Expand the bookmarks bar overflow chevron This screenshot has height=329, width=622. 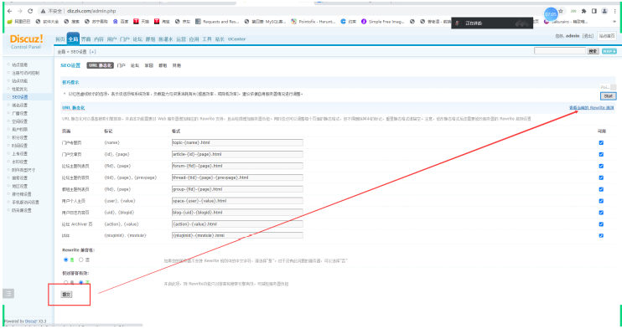[x=614, y=22]
